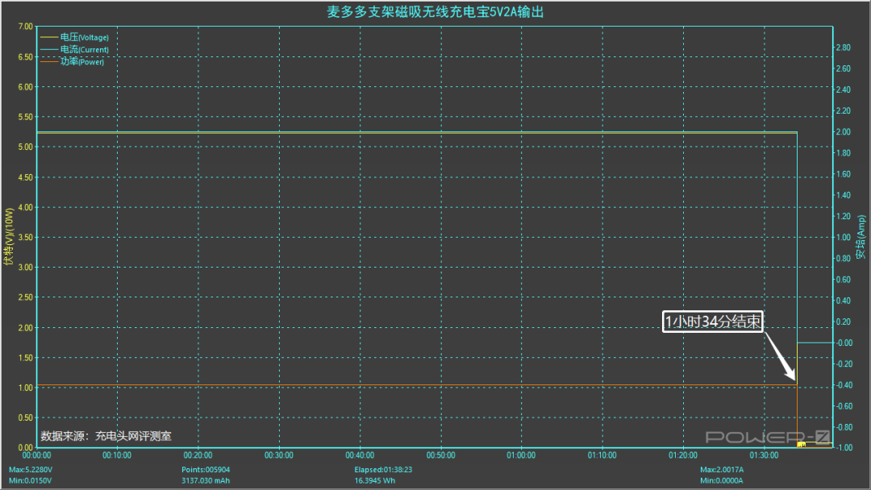The width and height of the screenshot is (871, 490).
Task: Click the 00:30:00 time axis label
Action: [279, 455]
